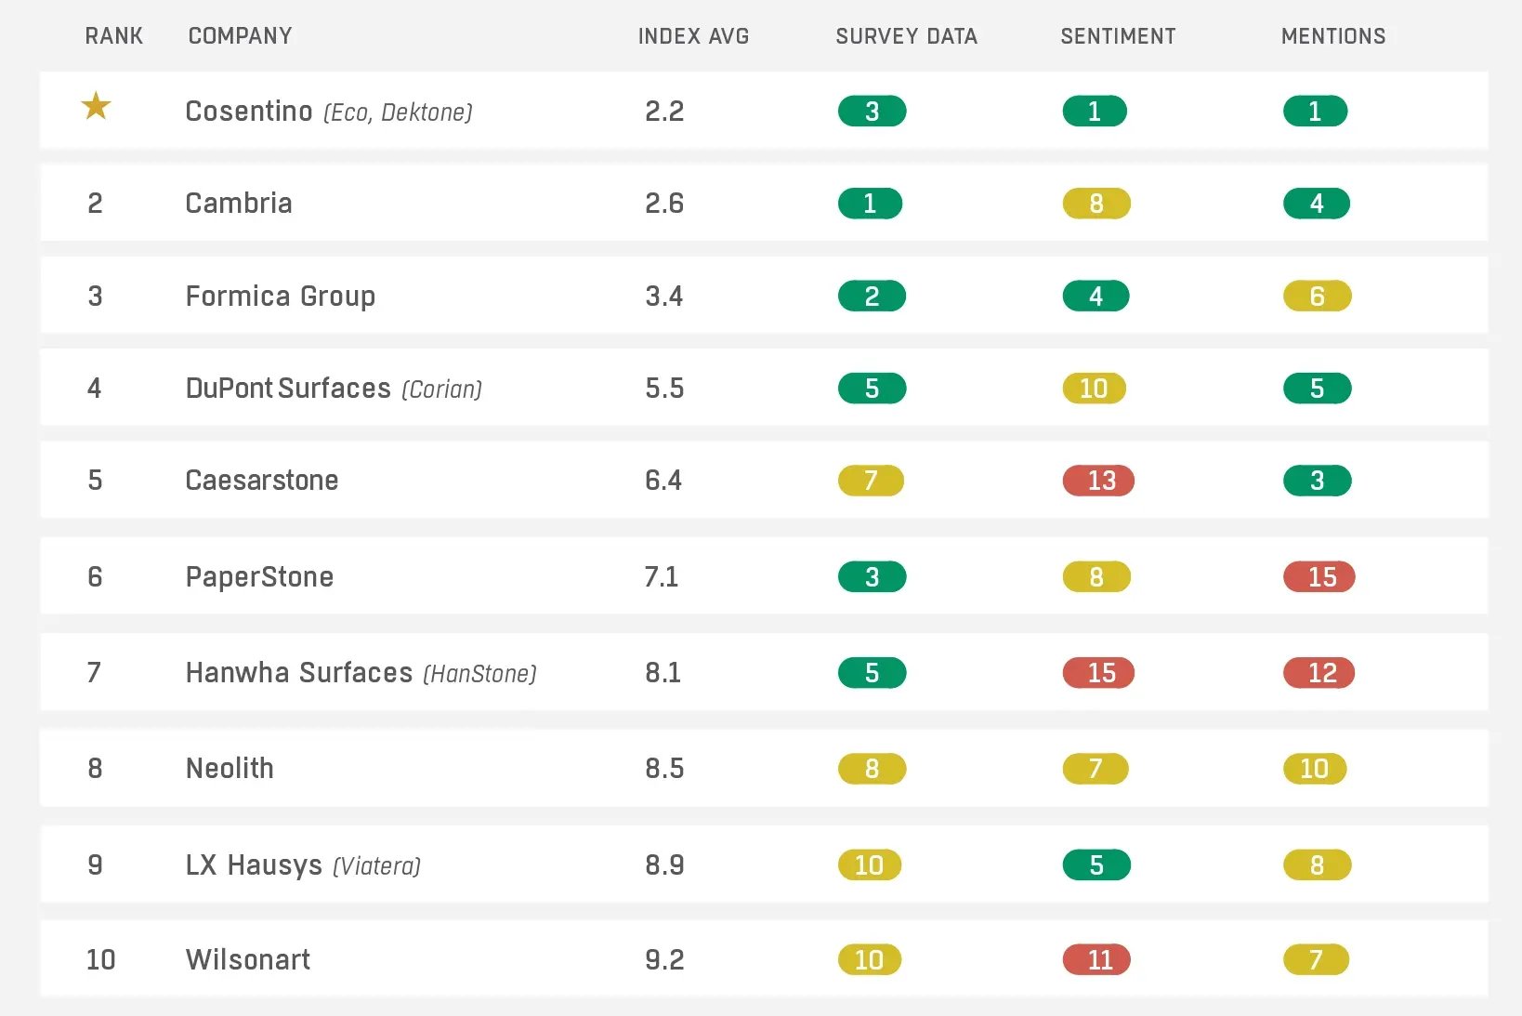Sort by the SENTIMENT column header
1522x1016 pixels.
(x=1118, y=36)
